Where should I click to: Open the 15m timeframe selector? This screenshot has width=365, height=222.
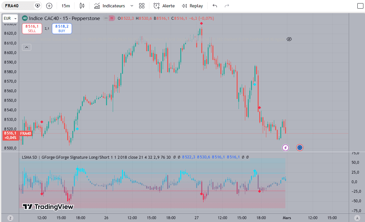click(66, 6)
